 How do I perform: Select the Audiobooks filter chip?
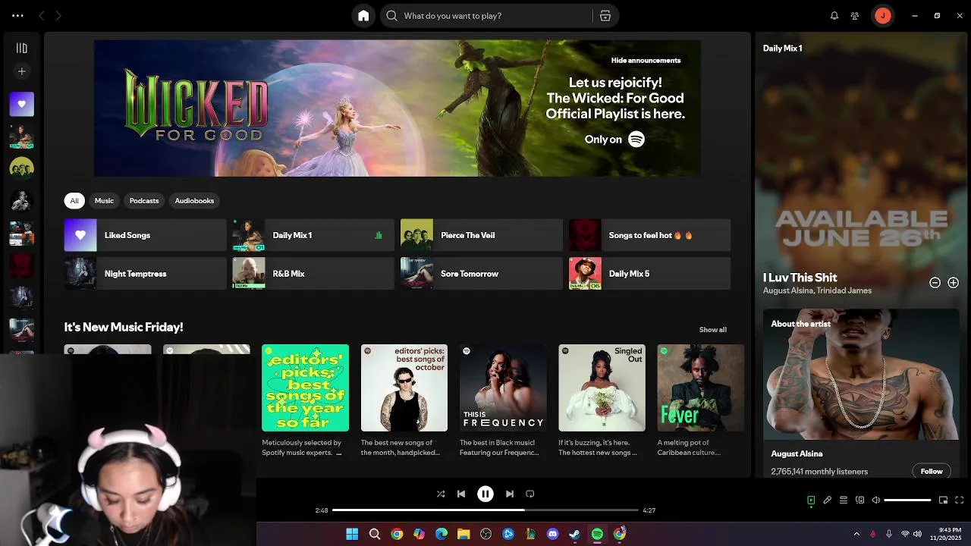tap(194, 201)
